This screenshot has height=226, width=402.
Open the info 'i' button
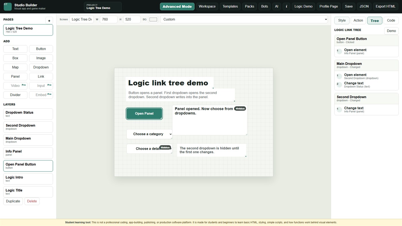[x=286, y=6]
